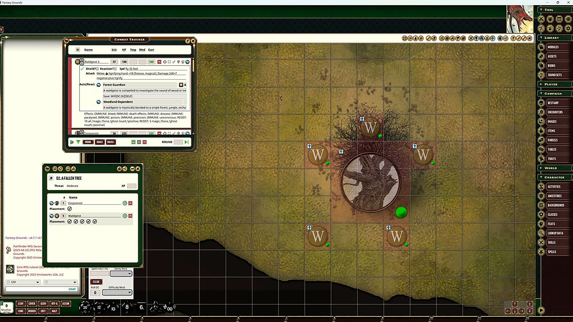Click the chat entry input field
Image resolution: width=573 pixels, height=322 pixels.
[x=36, y=289]
